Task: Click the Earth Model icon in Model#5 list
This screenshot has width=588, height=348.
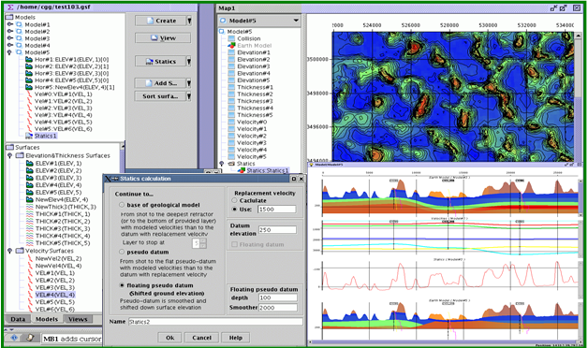Action: [x=231, y=45]
